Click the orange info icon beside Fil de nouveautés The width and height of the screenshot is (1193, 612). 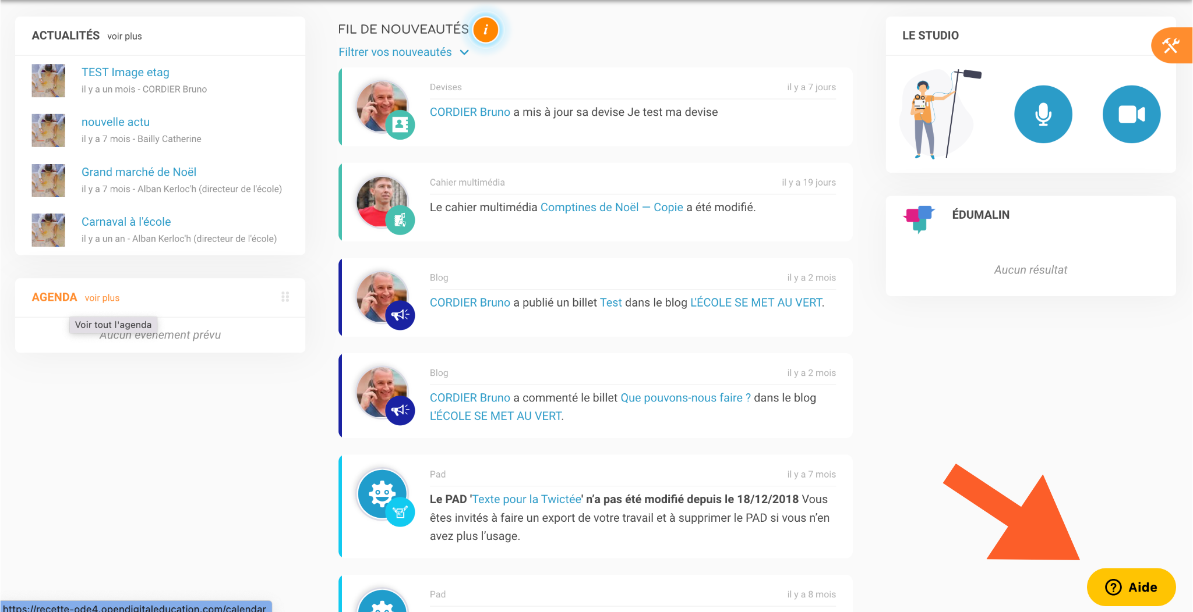[x=485, y=30]
